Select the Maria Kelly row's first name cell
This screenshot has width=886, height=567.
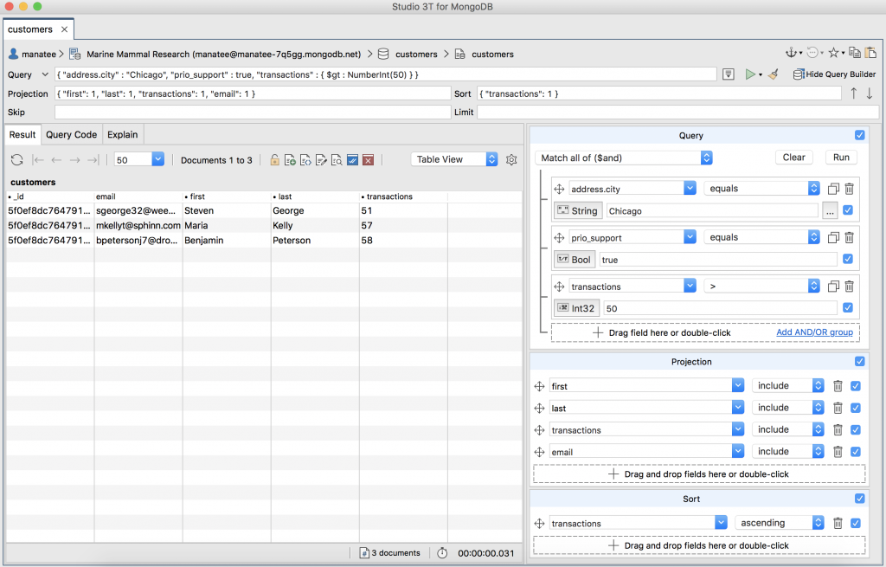coord(227,226)
